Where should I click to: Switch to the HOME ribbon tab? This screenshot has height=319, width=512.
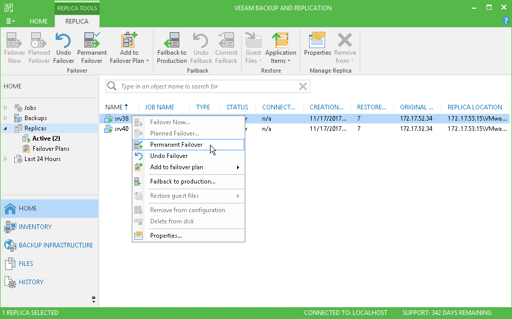point(38,21)
